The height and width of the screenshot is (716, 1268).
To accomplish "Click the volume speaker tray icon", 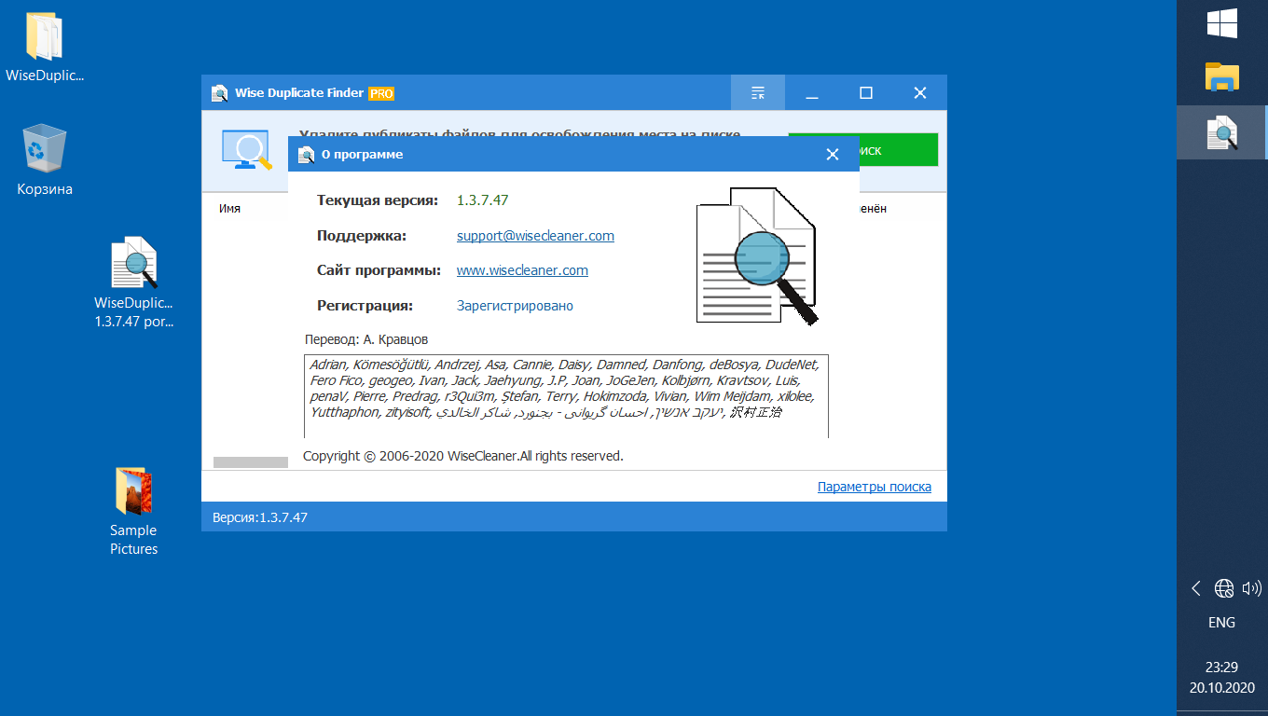I will 1251,588.
